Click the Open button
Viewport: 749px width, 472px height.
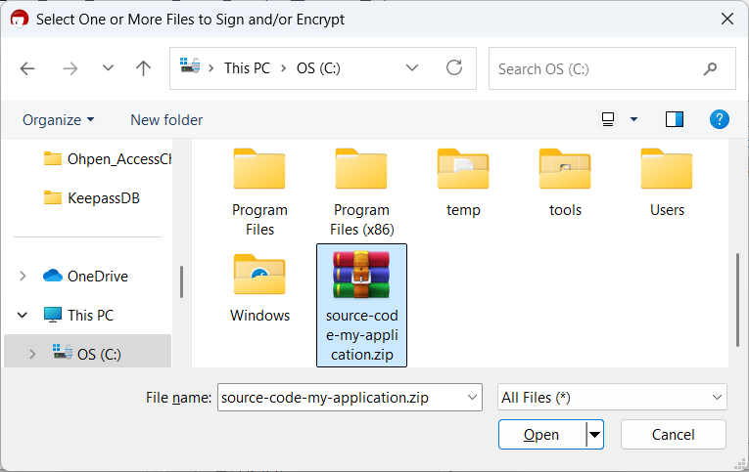point(541,435)
